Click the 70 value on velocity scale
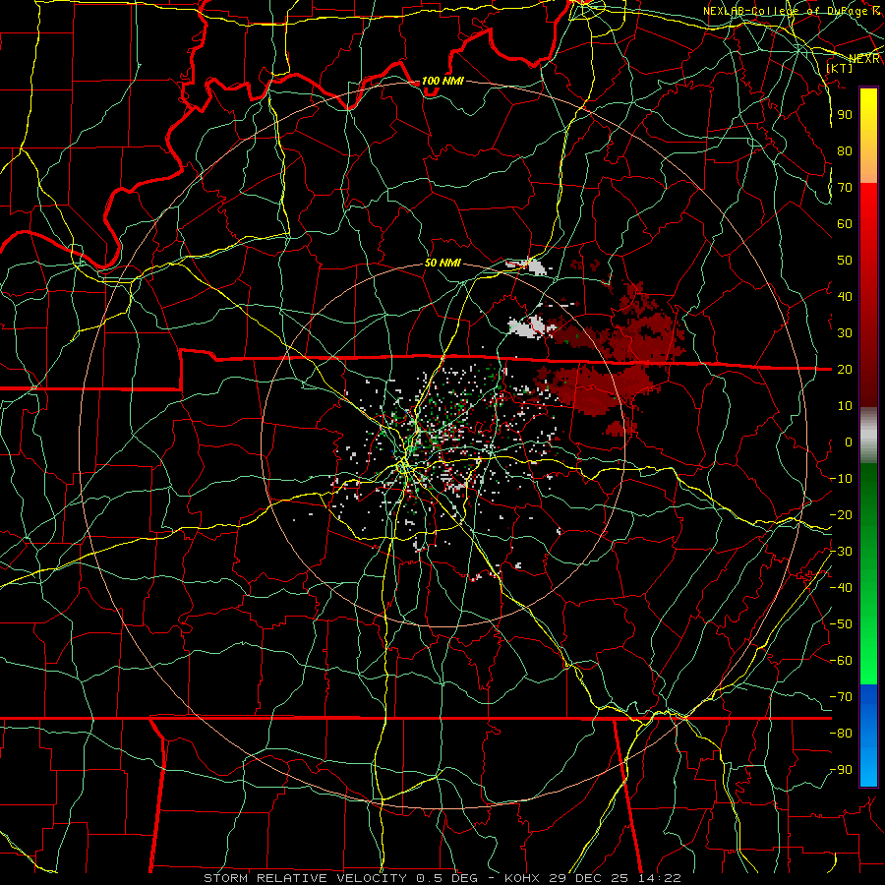This screenshot has width=885, height=885. click(x=845, y=188)
